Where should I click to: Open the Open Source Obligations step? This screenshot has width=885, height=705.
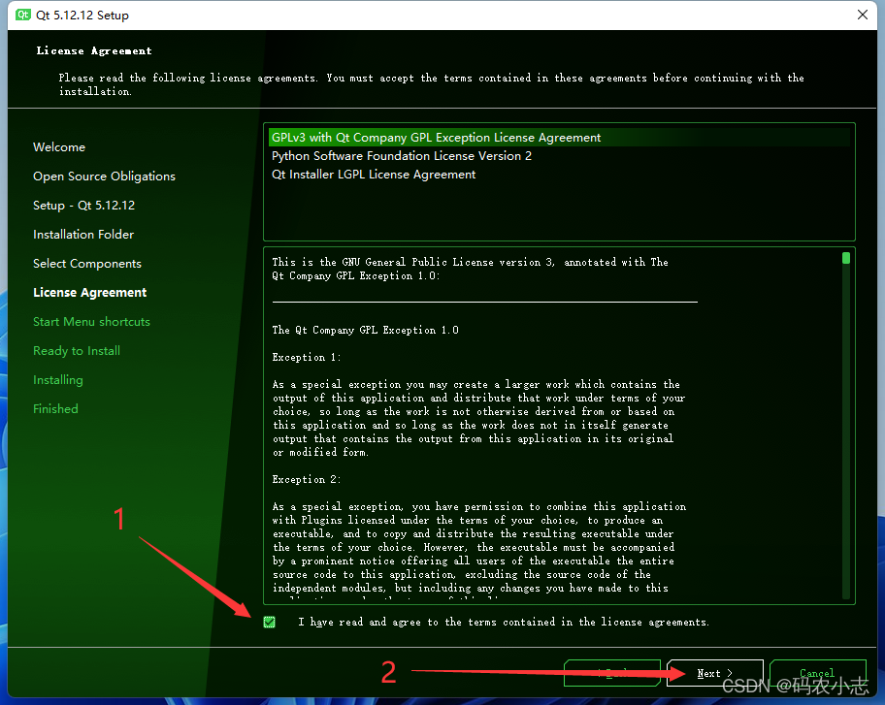pos(104,176)
